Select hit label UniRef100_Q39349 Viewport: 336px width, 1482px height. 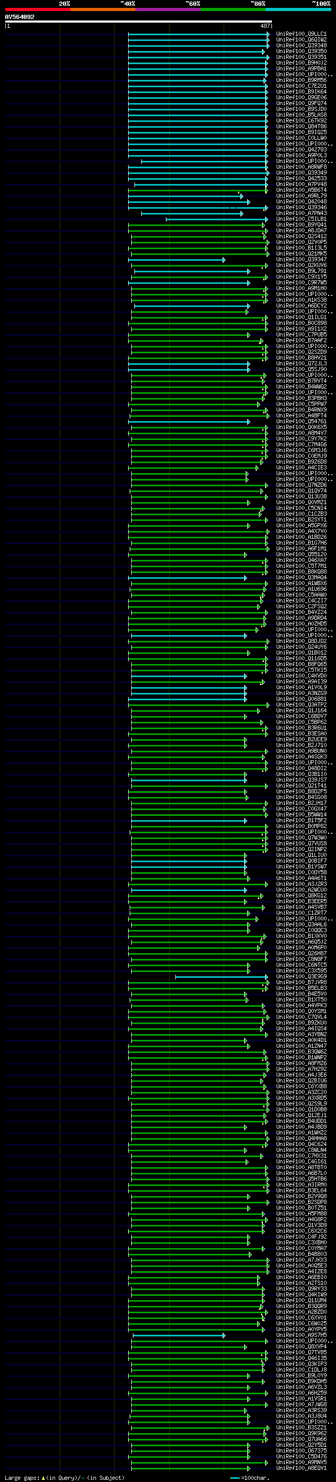point(301,172)
